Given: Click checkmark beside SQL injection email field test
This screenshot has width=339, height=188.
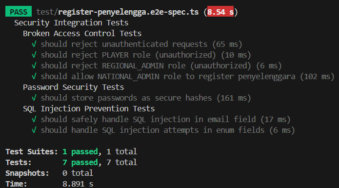Looking at the screenshot, I should click(x=34, y=120).
